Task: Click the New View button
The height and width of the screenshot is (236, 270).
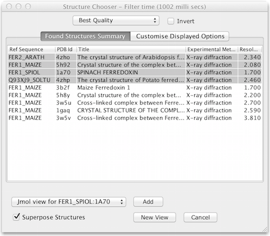Action: [155, 217]
